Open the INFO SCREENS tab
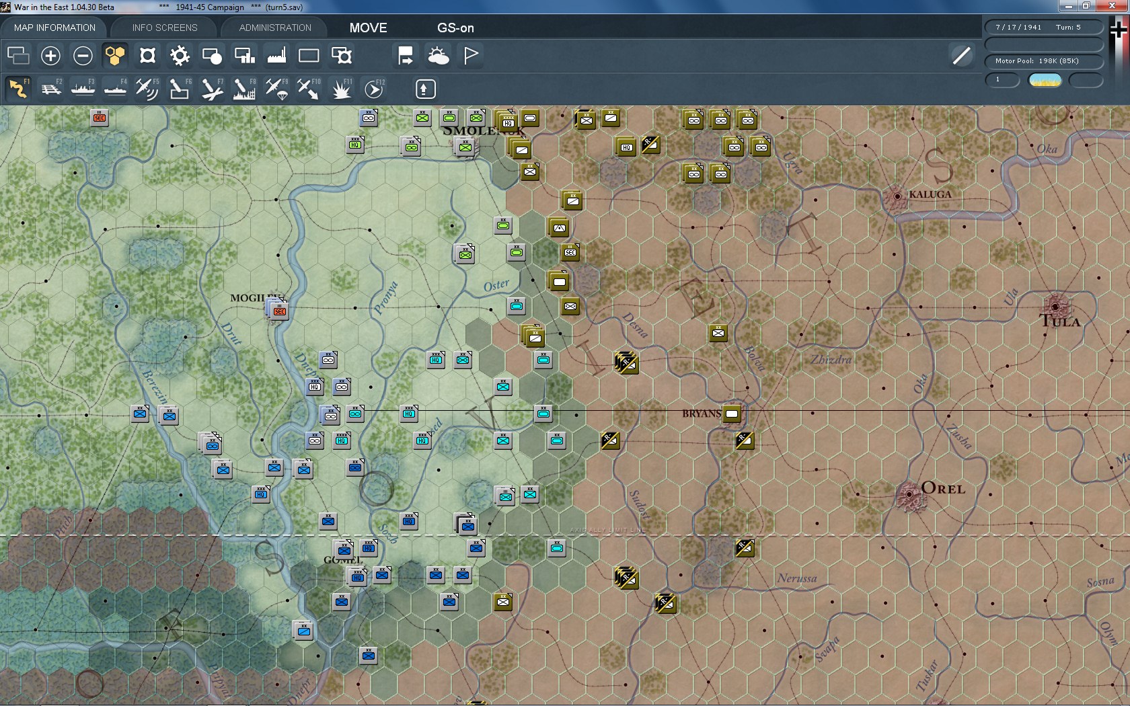This screenshot has width=1130, height=706. [165, 28]
